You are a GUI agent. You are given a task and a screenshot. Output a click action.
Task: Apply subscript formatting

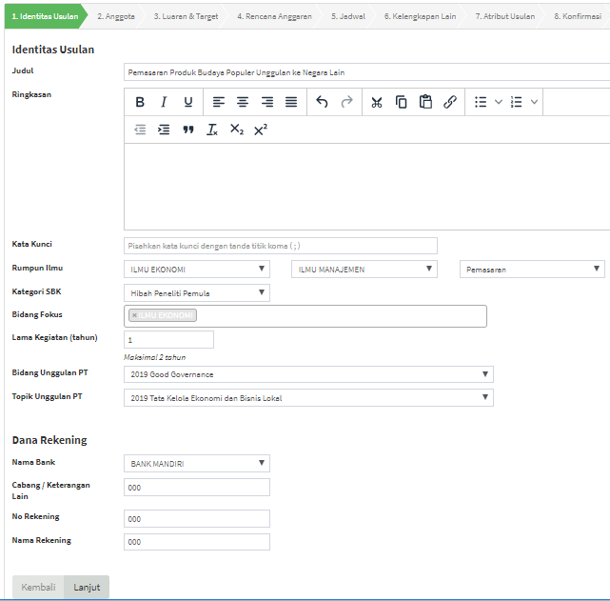pos(237,130)
